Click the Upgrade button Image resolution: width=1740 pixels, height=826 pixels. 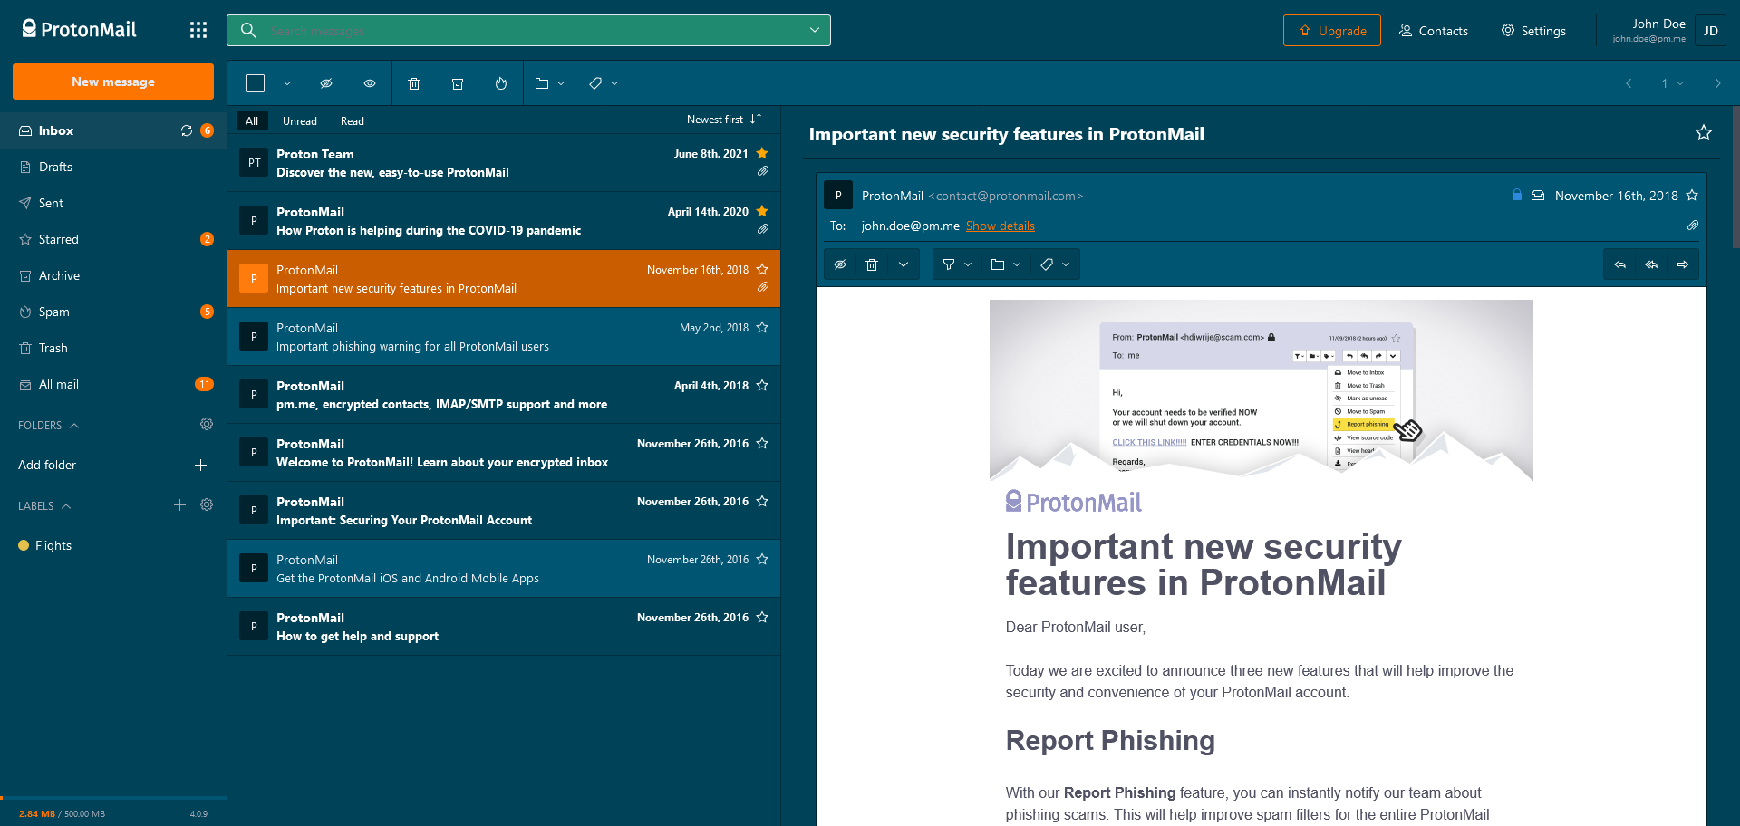1332,31
